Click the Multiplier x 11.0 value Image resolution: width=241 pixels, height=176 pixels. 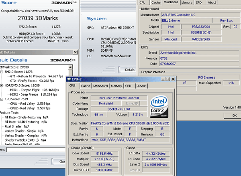point(104,159)
